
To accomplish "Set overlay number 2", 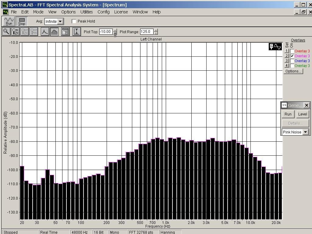I will (286, 56).
